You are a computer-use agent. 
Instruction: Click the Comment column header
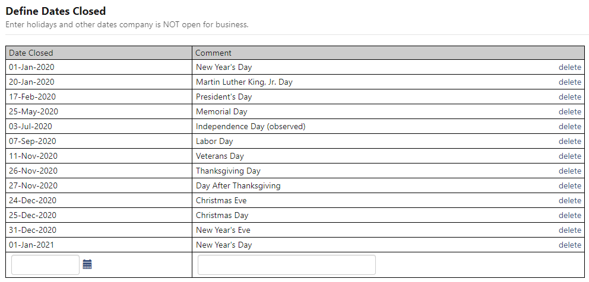pos(213,53)
